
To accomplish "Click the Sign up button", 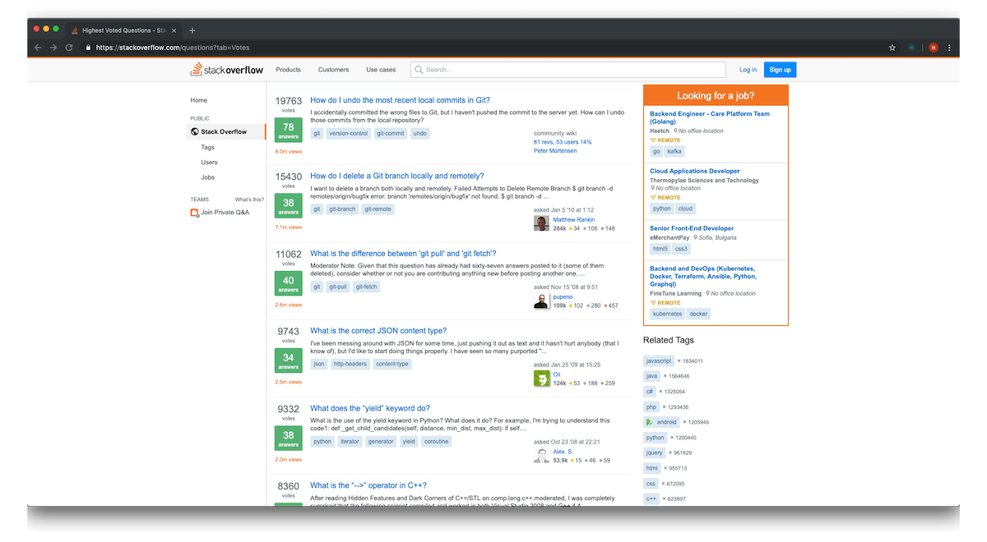I will (x=780, y=70).
